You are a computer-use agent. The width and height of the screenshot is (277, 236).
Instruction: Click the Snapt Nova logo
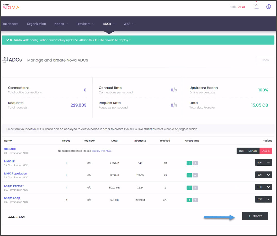pos(11,7)
